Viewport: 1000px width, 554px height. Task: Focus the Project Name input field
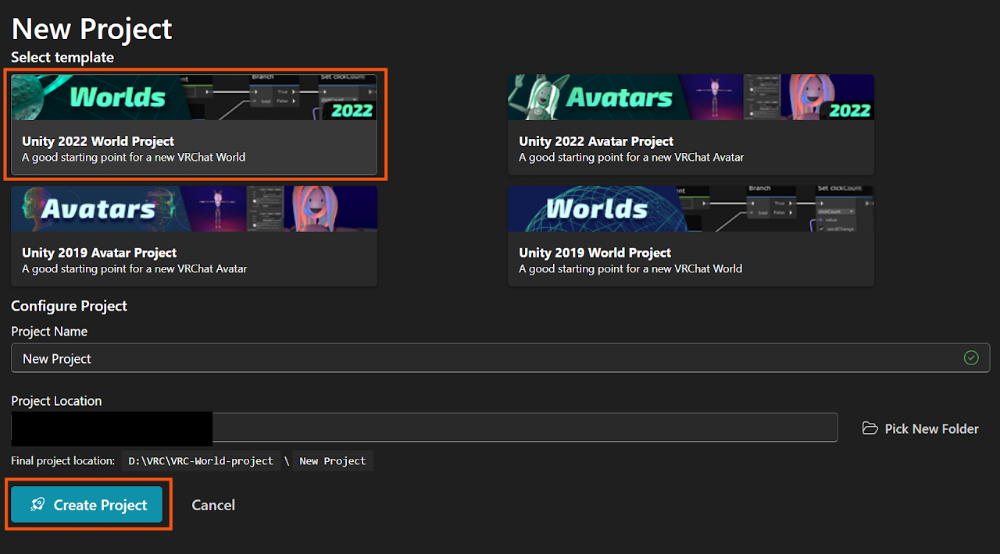point(484,358)
